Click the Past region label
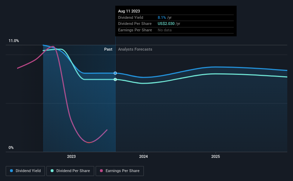 (108, 49)
